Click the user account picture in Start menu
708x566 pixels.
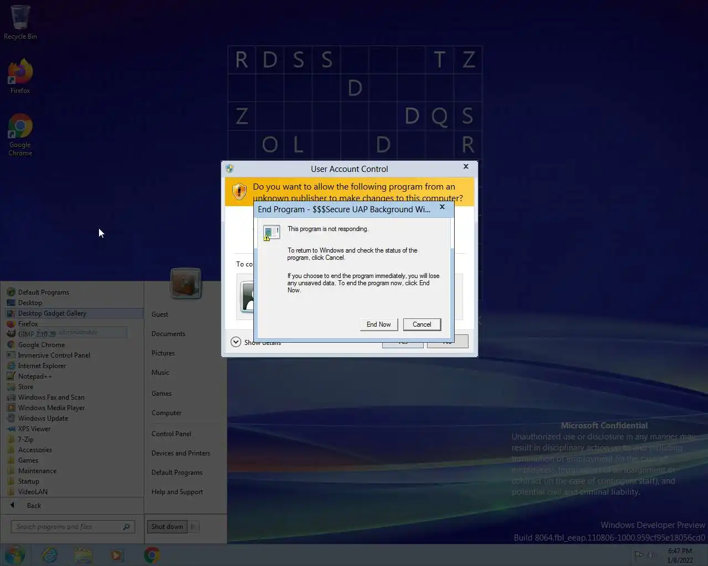coord(186,284)
